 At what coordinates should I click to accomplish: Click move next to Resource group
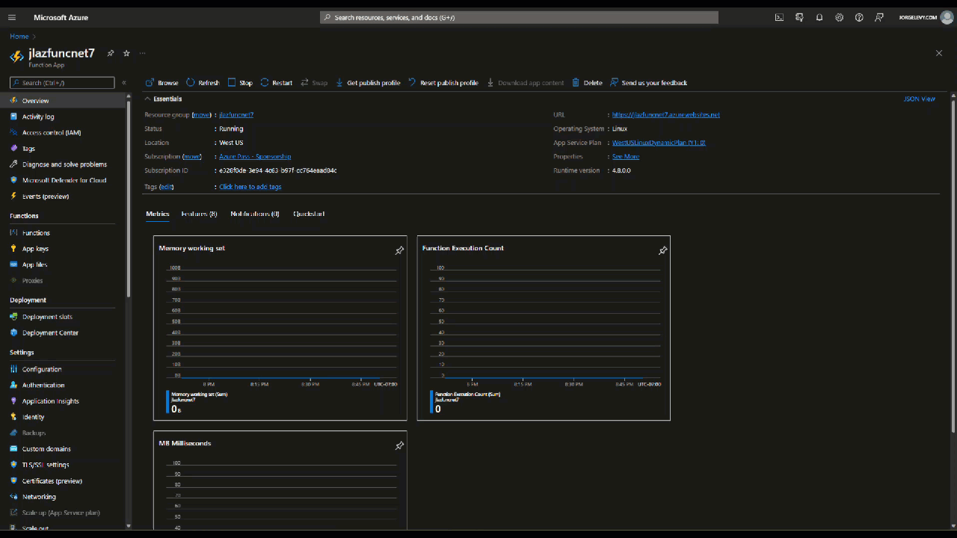(x=201, y=115)
